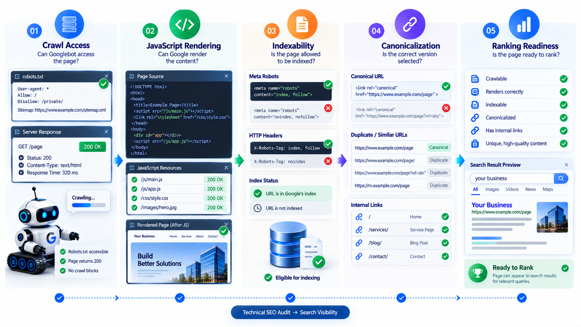Click the link icon beside /blog/
The width and height of the screenshot is (581, 327).
click(x=359, y=243)
